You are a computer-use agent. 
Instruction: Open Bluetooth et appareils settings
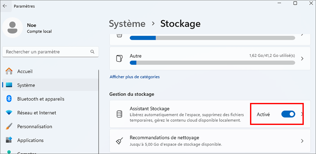coord(50,99)
